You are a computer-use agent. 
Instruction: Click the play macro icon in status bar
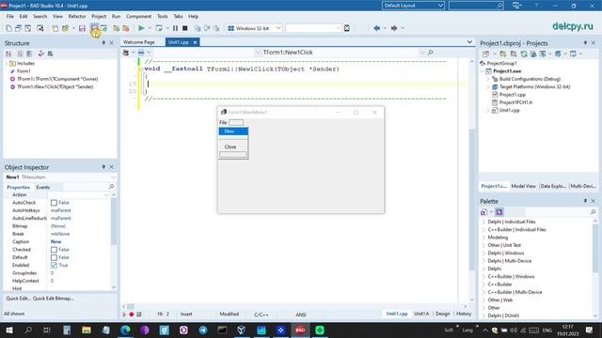[124, 315]
